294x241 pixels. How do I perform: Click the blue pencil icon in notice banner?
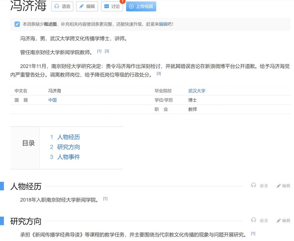(17, 24)
